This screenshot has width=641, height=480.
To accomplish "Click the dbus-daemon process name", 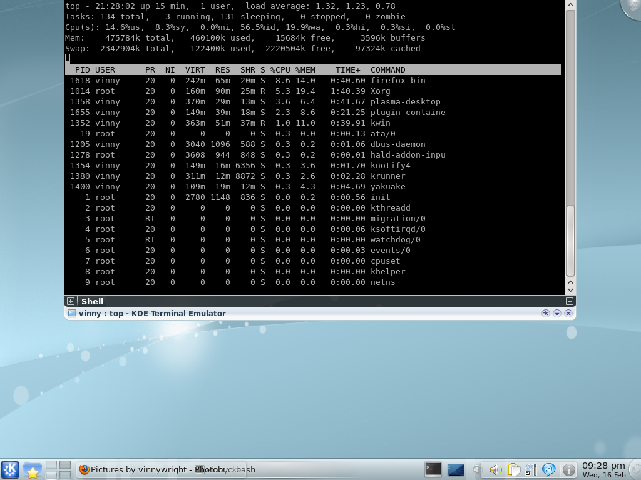I will (397, 144).
